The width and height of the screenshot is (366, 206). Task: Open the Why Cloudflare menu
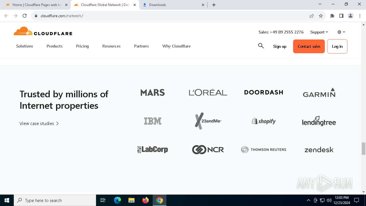[x=176, y=46]
